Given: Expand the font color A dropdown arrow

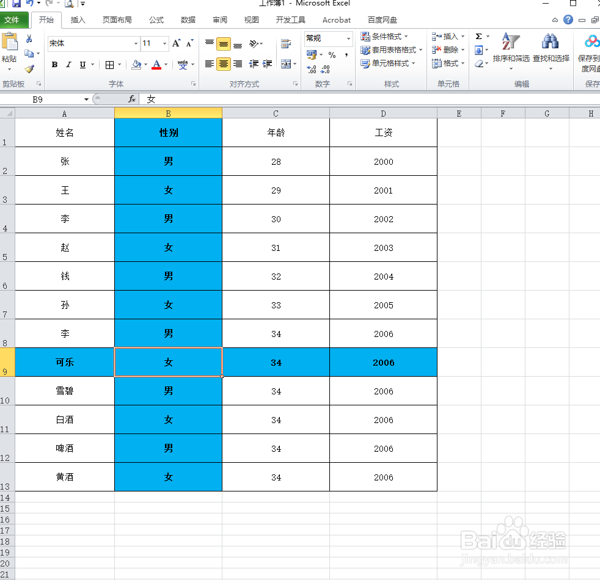Looking at the screenshot, I should 166,64.
